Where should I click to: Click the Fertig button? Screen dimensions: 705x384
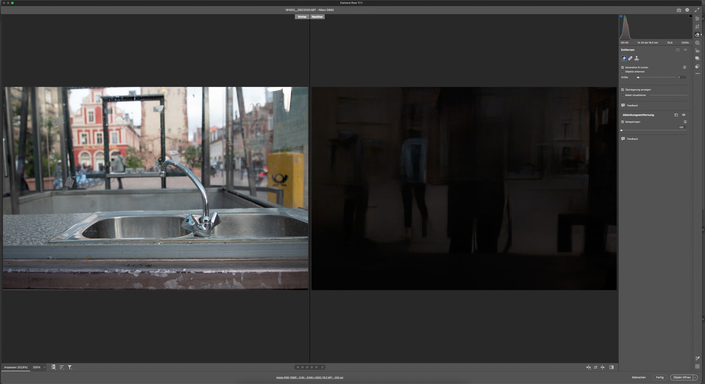tap(660, 377)
